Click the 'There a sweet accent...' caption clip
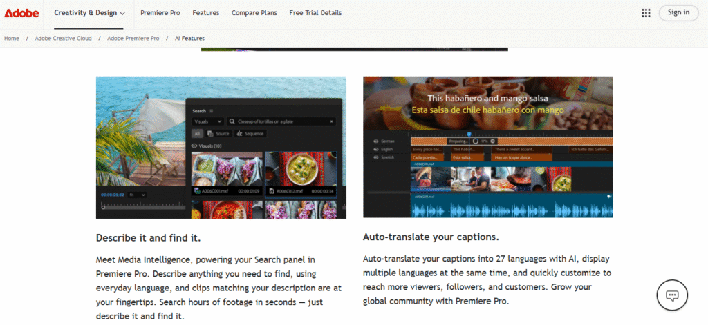 pyautogui.click(x=521, y=149)
